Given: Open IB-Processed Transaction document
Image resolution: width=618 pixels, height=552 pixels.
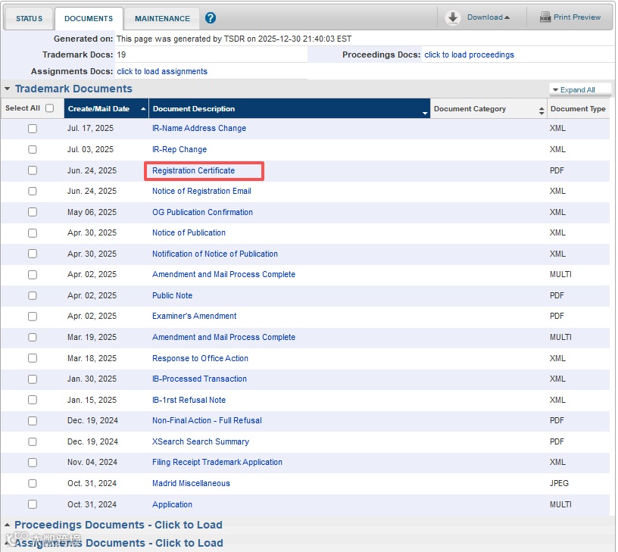Looking at the screenshot, I should [199, 379].
